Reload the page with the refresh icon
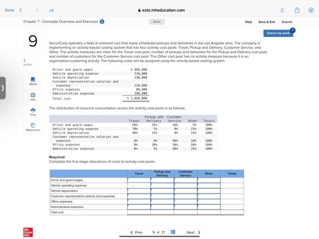The height and width of the screenshot is (239, 319). click(x=282, y=10)
